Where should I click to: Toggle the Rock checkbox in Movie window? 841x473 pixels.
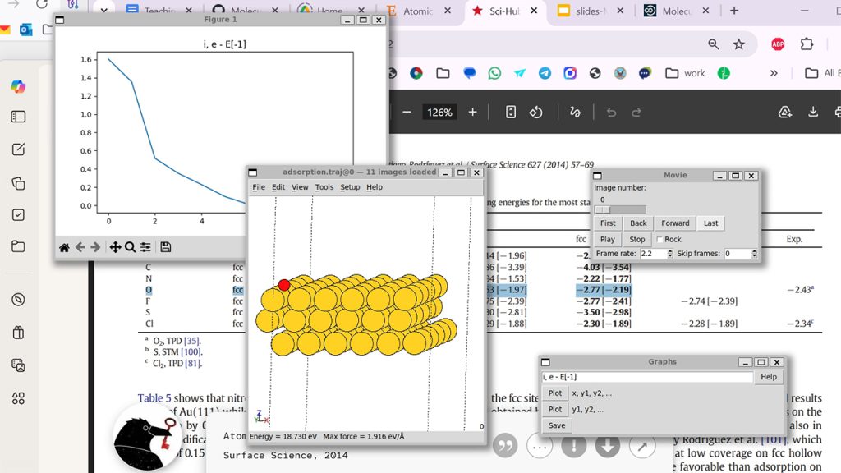[659, 240]
